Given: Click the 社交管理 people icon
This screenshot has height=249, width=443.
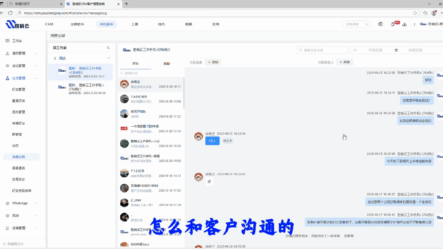Looking at the screenshot, I should 7,78.
